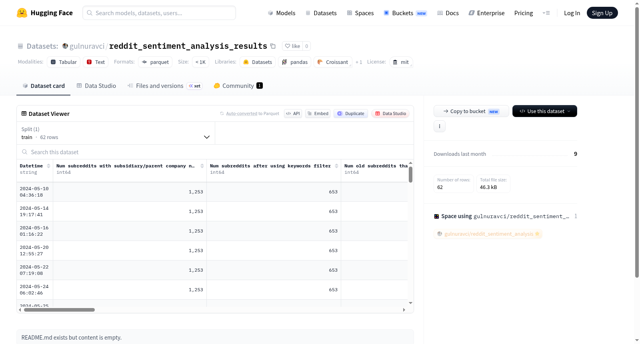640x344 pixels.
Task: Click the Datasets: breadcrumb label
Action: tap(42, 46)
